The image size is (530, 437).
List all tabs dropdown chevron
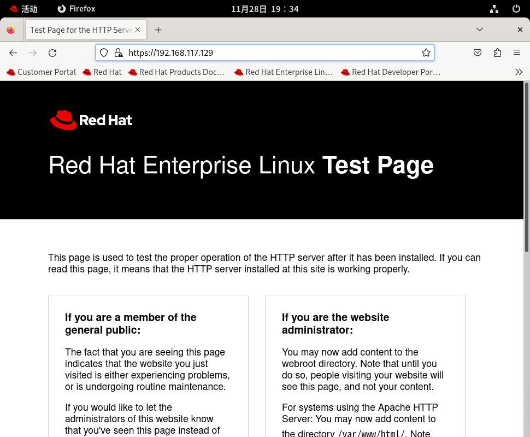(479, 30)
